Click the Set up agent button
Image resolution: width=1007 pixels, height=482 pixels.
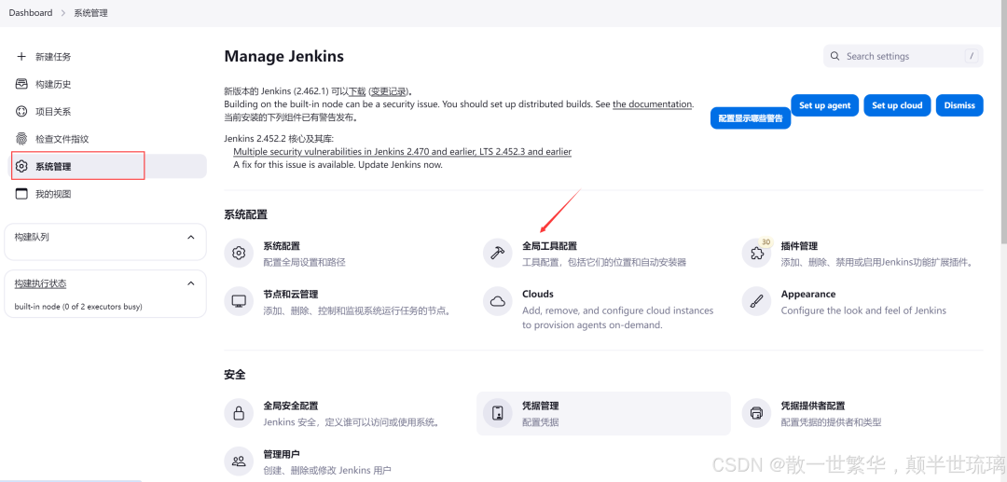click(824, 105)
